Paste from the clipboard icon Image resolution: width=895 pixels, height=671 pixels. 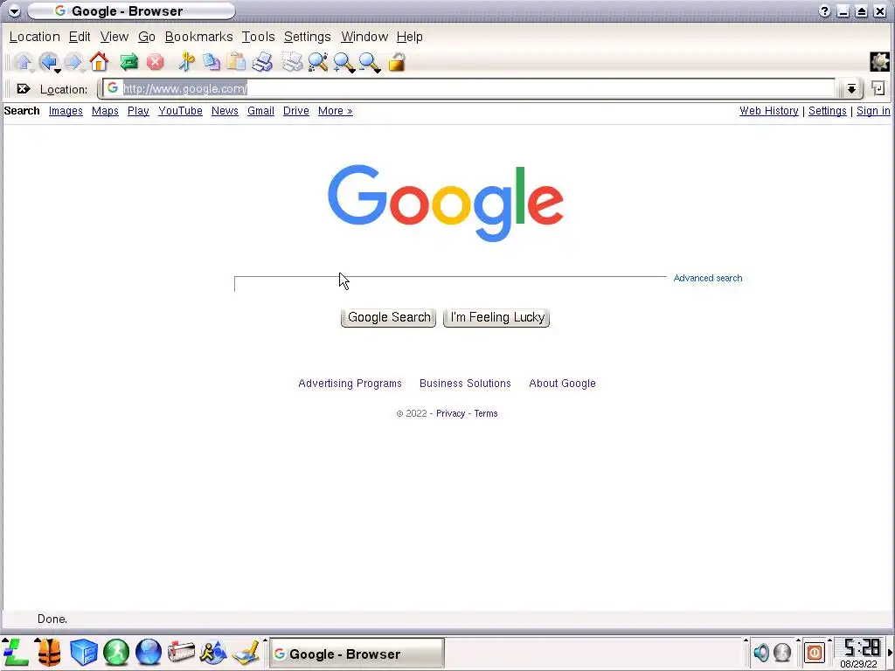[x=236, y=62]
